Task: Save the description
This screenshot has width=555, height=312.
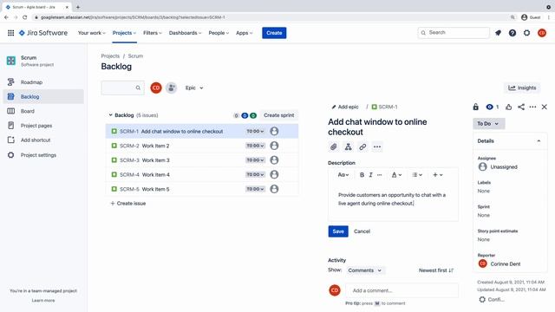Action: point(338,231)
